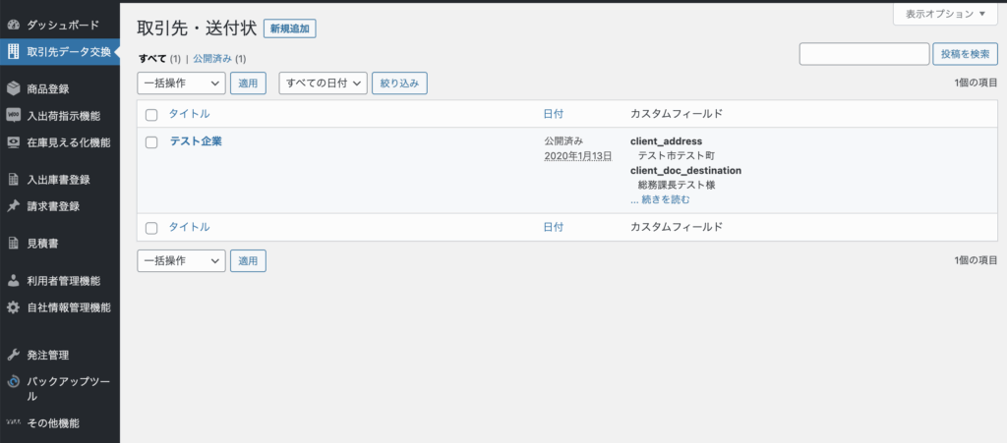The width and height of the screenshot is (1007, 443).
Task: Click the 新規追加 add new button
Action: (x=289, y=29)
